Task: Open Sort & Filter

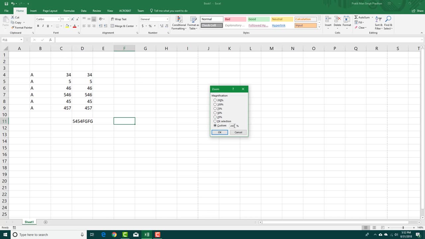Action: (379, 23)
